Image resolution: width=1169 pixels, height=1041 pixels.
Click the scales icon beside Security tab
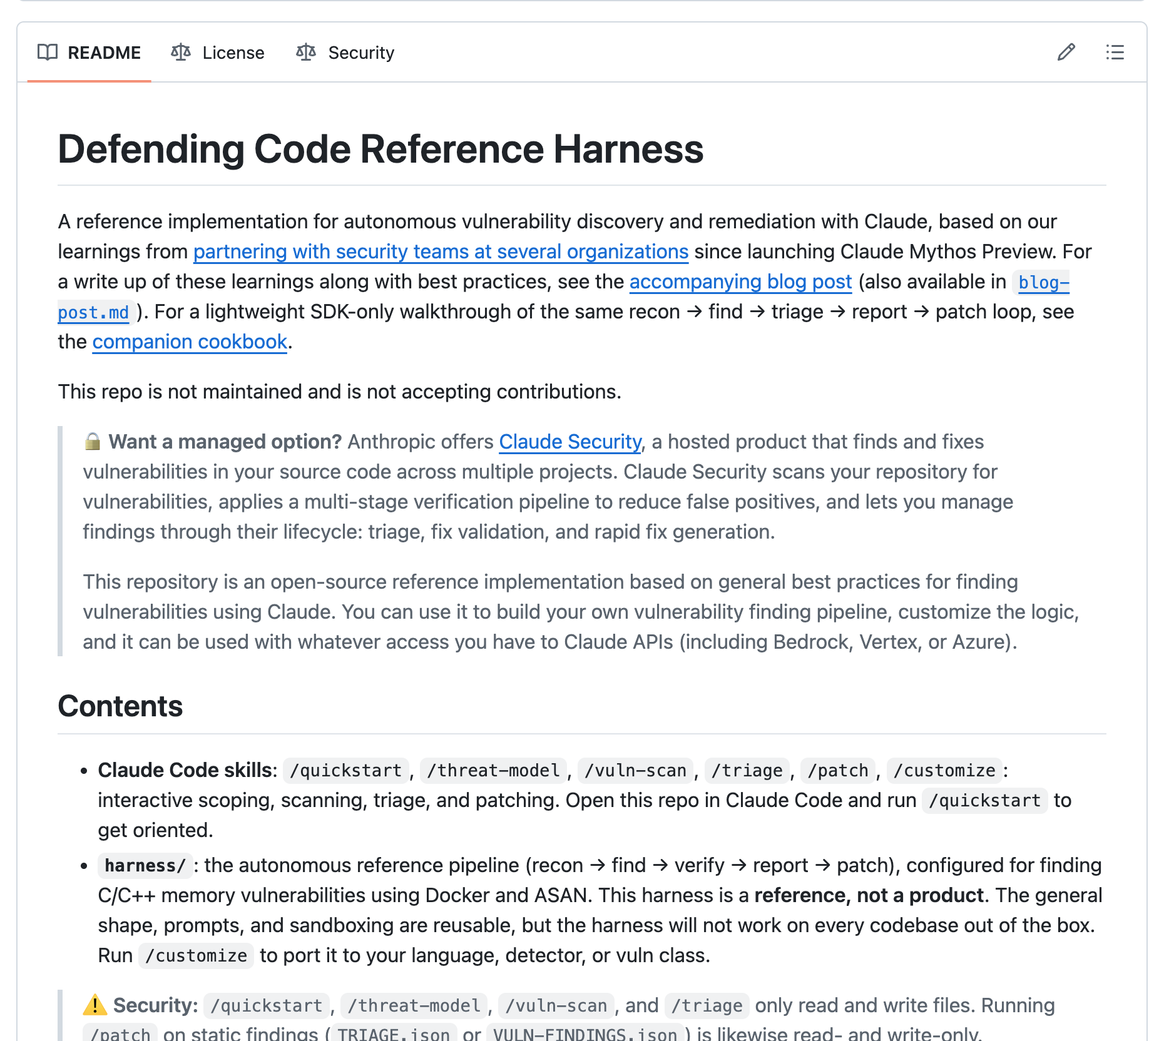pyautogui.click(x=306, y=52)
